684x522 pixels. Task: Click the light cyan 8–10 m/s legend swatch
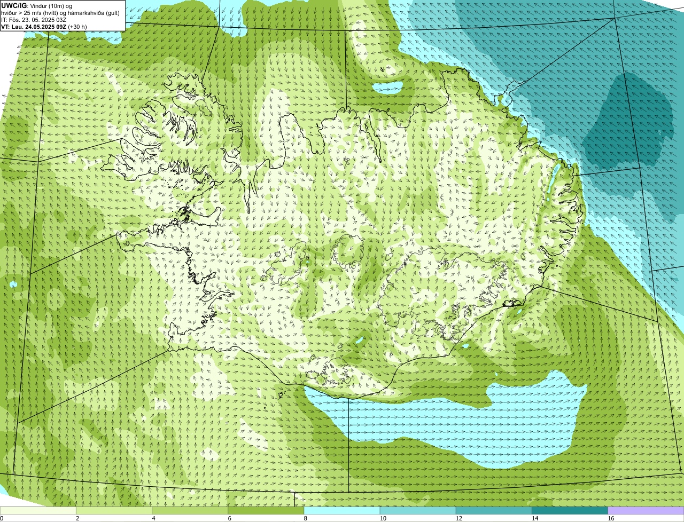click(342, 510)
